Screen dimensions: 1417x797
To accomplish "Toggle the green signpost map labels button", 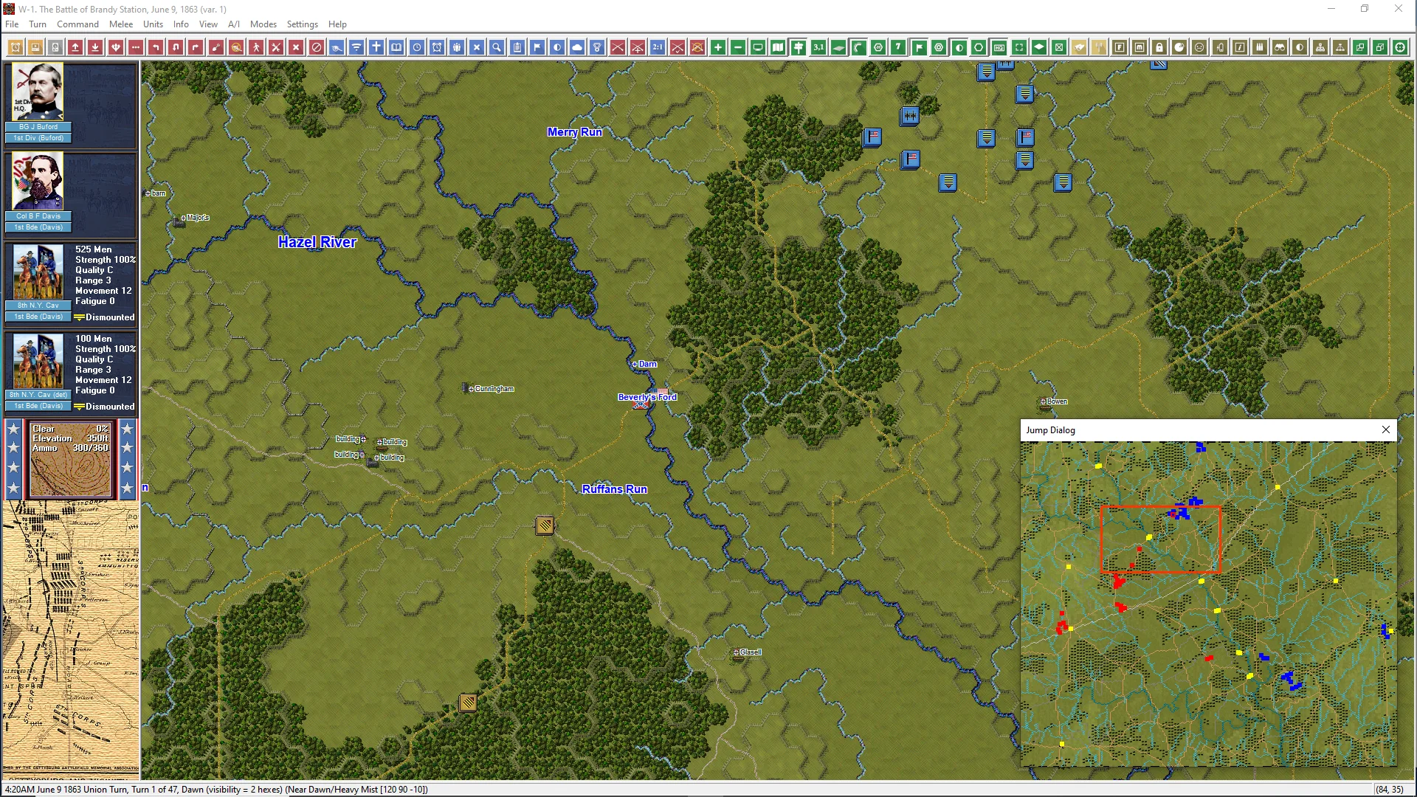I will pos(798,47).
